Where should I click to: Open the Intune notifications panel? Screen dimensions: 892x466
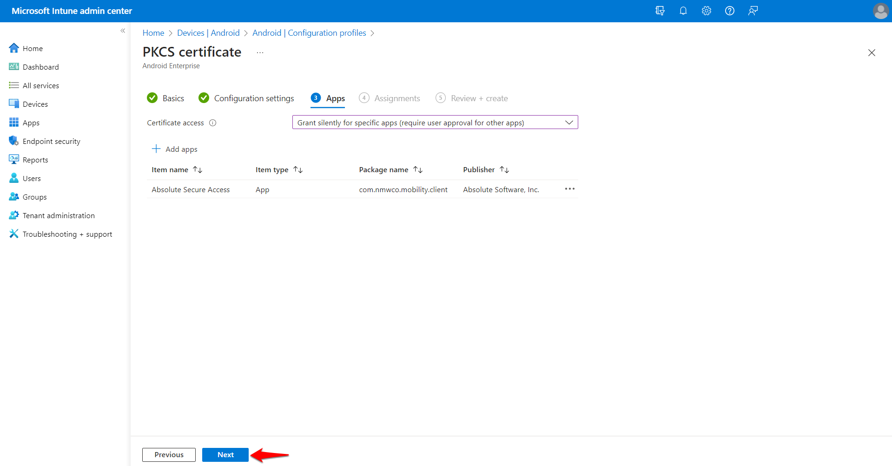pos(683,11)
